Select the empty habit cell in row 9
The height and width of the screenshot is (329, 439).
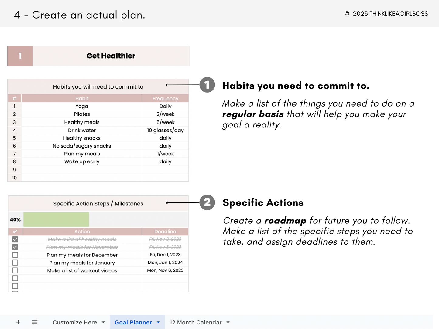point(82,170)
